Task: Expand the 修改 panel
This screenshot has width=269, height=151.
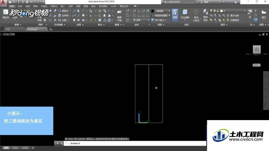Action: tap(101, 25)
